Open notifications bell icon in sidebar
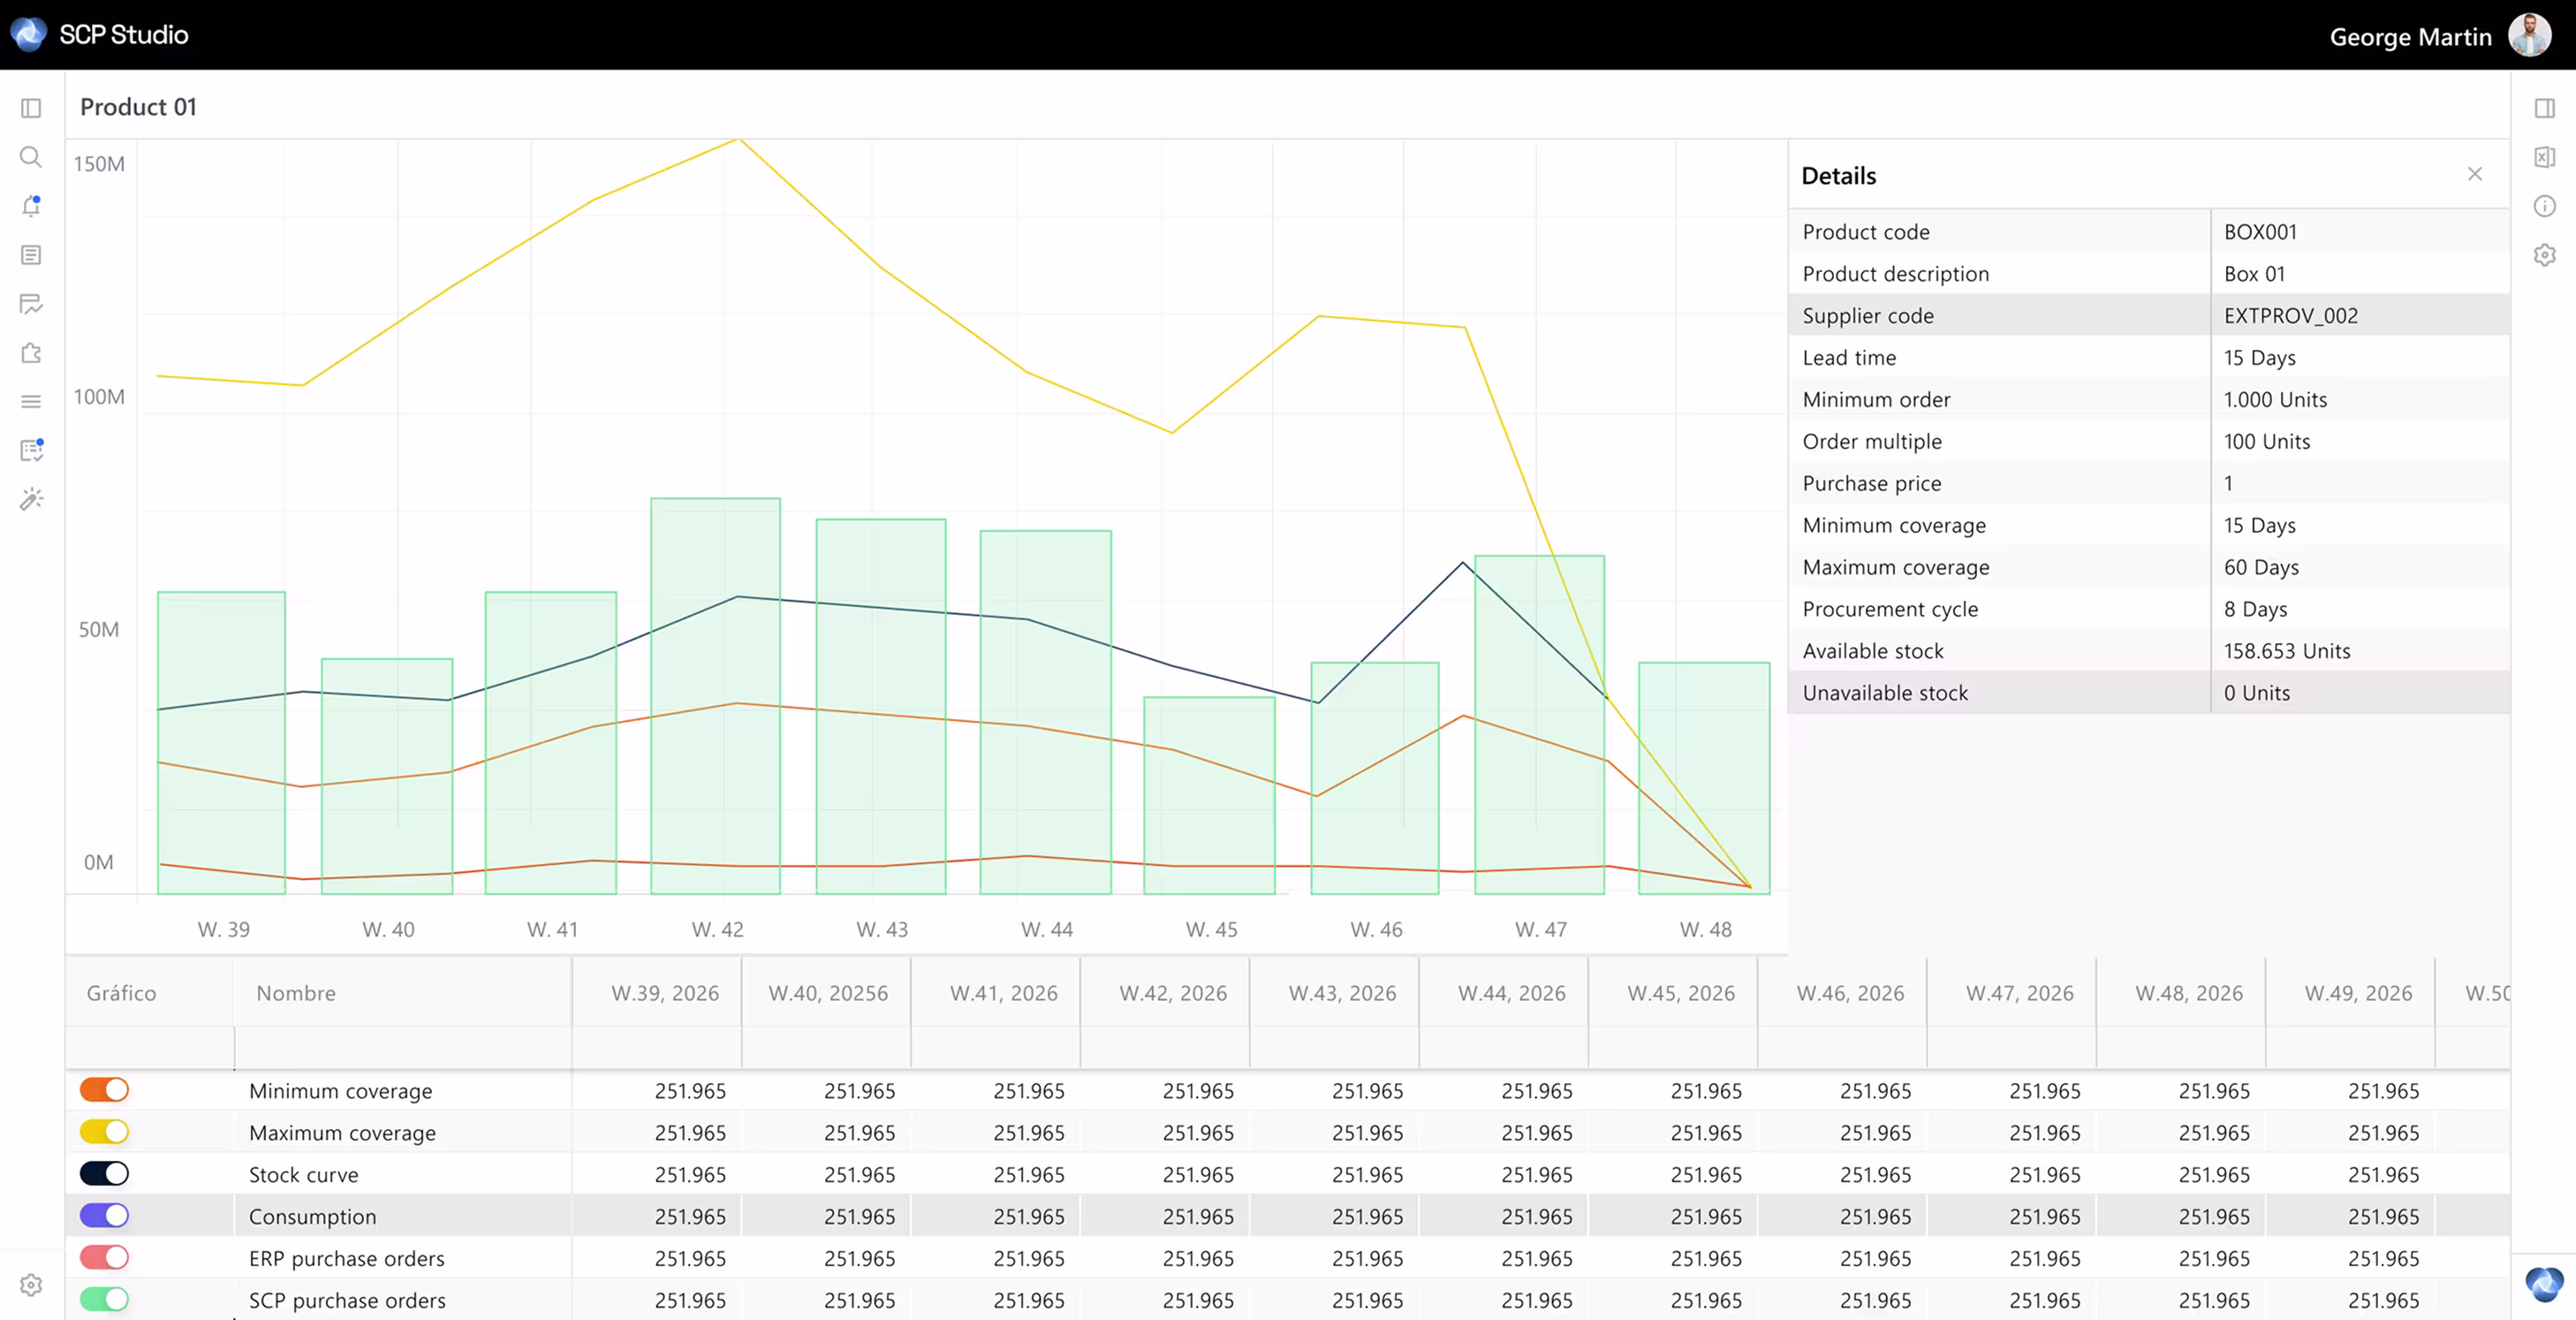 31,206
